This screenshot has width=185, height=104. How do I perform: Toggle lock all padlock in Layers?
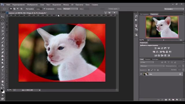click(x=158, y=70)
